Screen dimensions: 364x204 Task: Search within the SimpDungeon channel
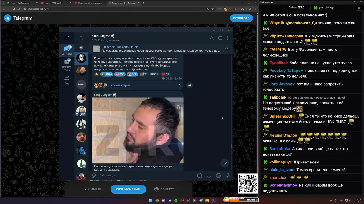(212, 38)
